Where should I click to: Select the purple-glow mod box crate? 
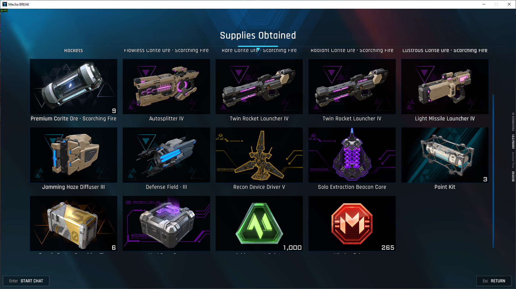tap(166, 223)
